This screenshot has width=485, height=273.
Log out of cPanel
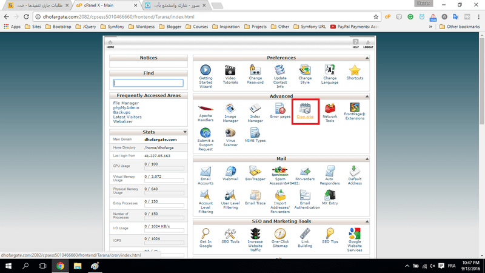click(368, 44)
